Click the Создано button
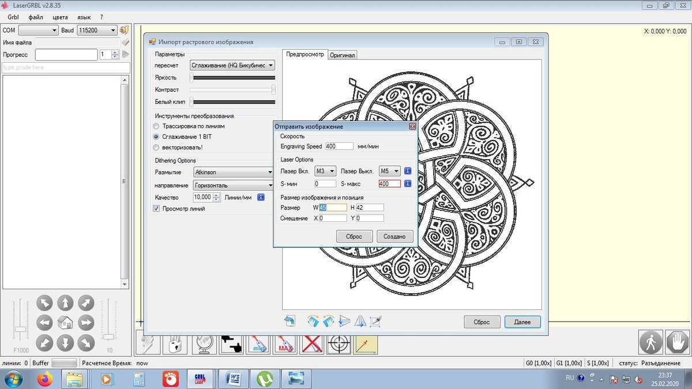This screenshot has width=692, height=389. coord(395,236)
